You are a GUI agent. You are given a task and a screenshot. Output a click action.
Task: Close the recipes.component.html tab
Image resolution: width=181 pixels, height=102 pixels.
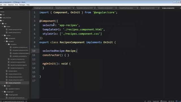pyautogui.click(x=159, y=8)
